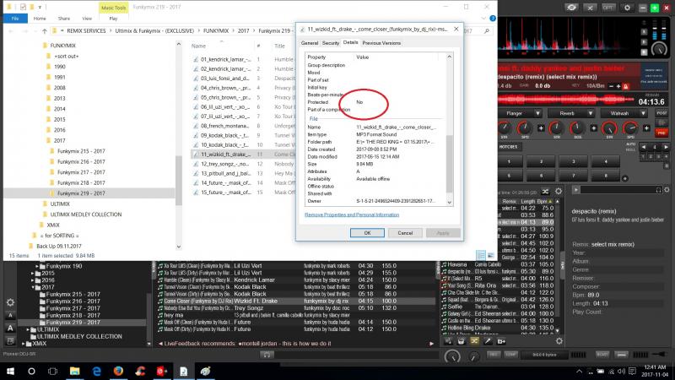Open VirtualDJ browser settings gear on left
675x380 pixels.
tap(10, 302)
